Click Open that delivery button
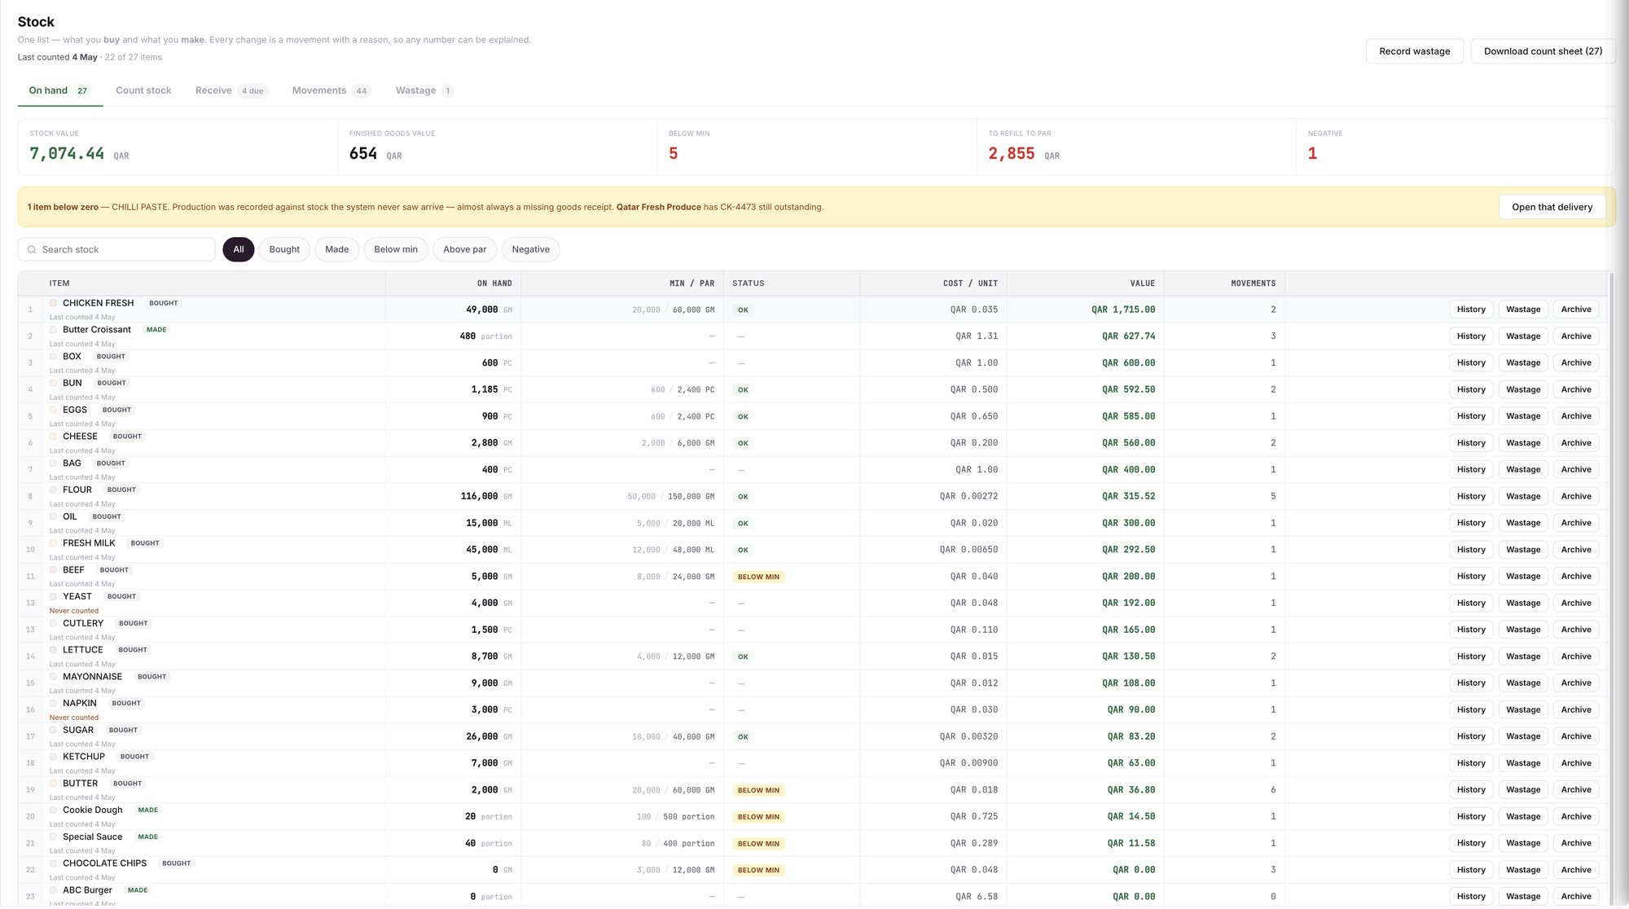This screenshot has height=909, width=1629. (1552, 207)
